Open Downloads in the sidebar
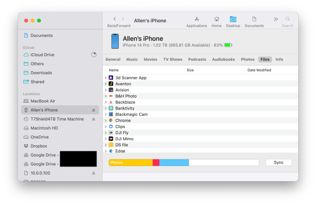 (60, 73)
